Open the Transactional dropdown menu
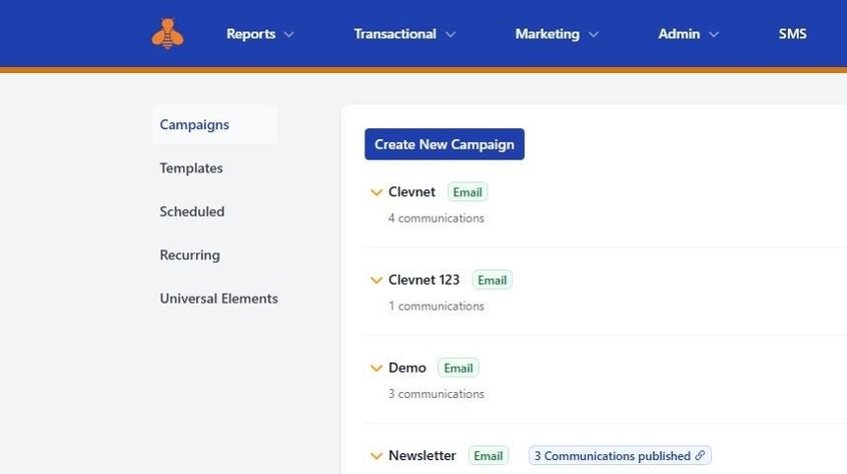The width and height of the screenshot is (847, 474). (x=405, y=34)
